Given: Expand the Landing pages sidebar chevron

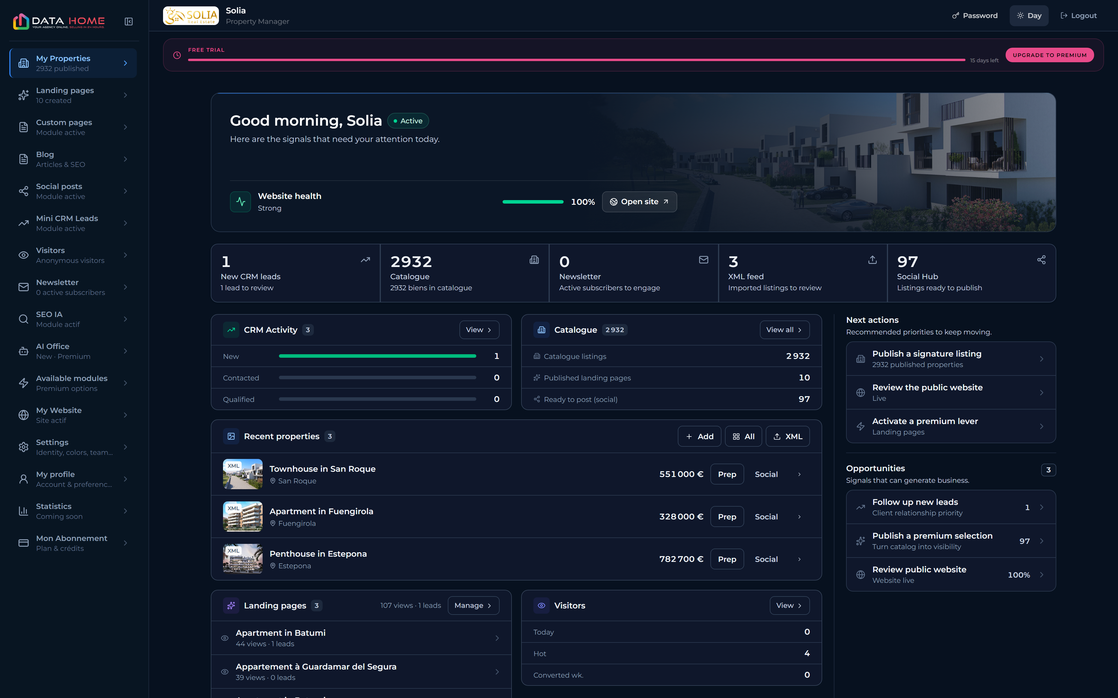Looking at the screenshot, I should [x=125, y=95].
